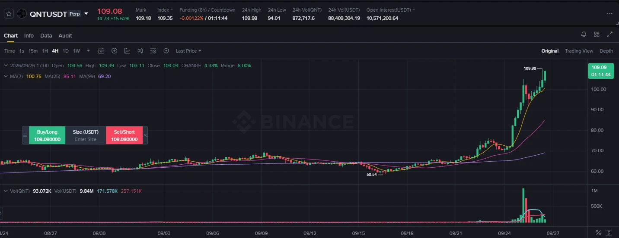Switch to the Info tab
619x238 pixels.
pos(29,36)
